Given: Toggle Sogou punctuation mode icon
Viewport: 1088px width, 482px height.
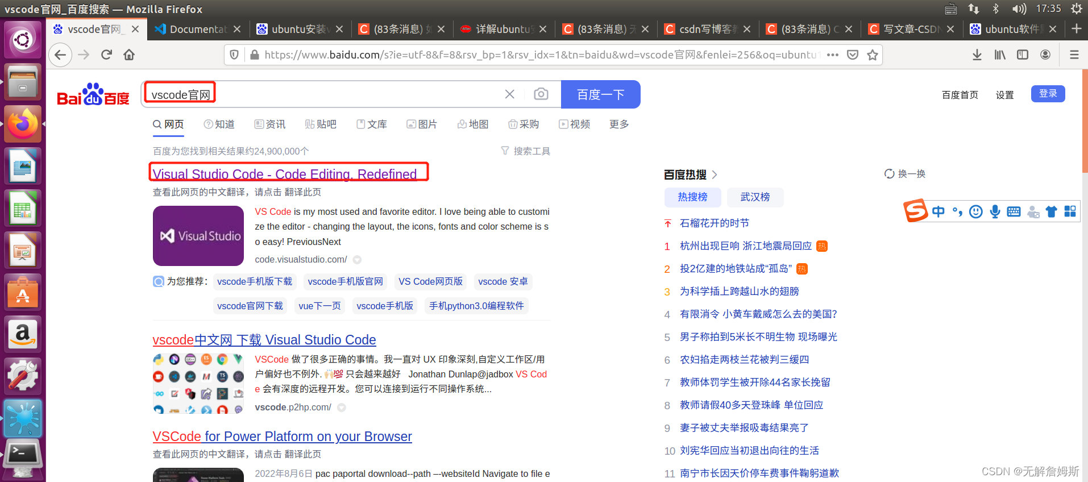Looking at the screenshot, I should coord(957,211).
